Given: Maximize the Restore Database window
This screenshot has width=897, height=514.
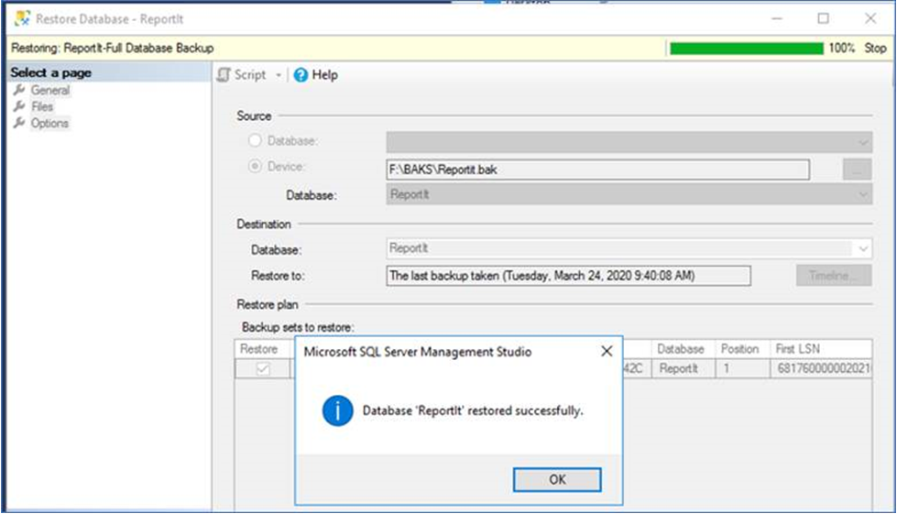Looking at the screenshot, I should pyautogui.click(x=823, y=19).
